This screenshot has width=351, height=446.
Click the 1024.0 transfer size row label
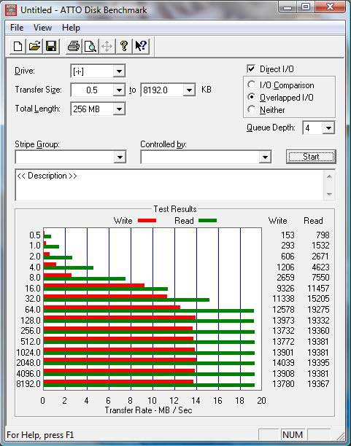[x=28, y=353]
